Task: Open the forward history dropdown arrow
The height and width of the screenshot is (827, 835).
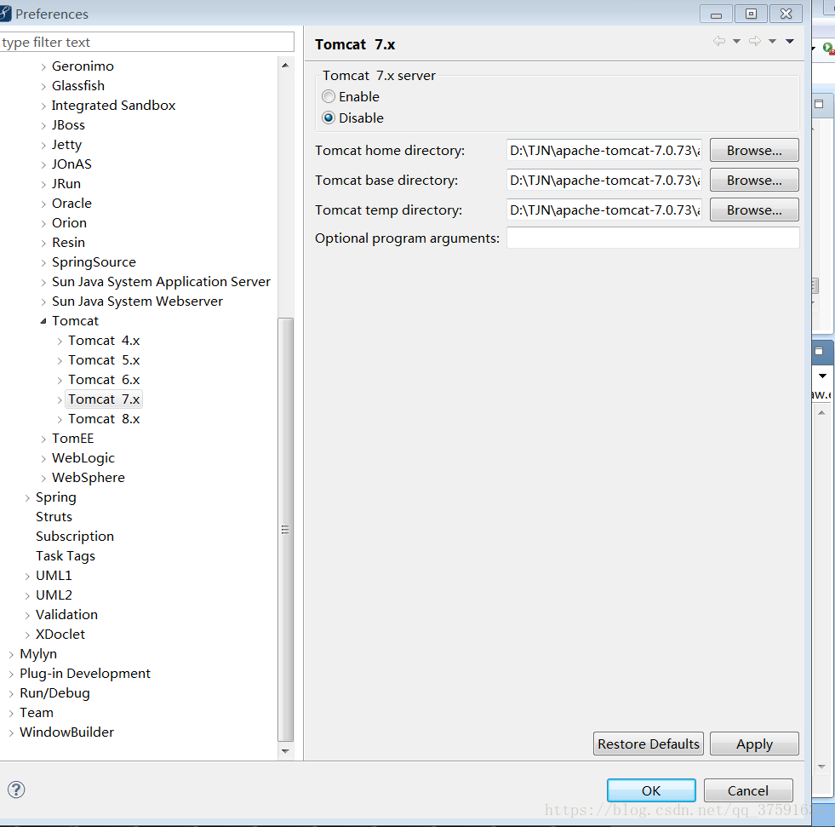Action: coord(772,41)
